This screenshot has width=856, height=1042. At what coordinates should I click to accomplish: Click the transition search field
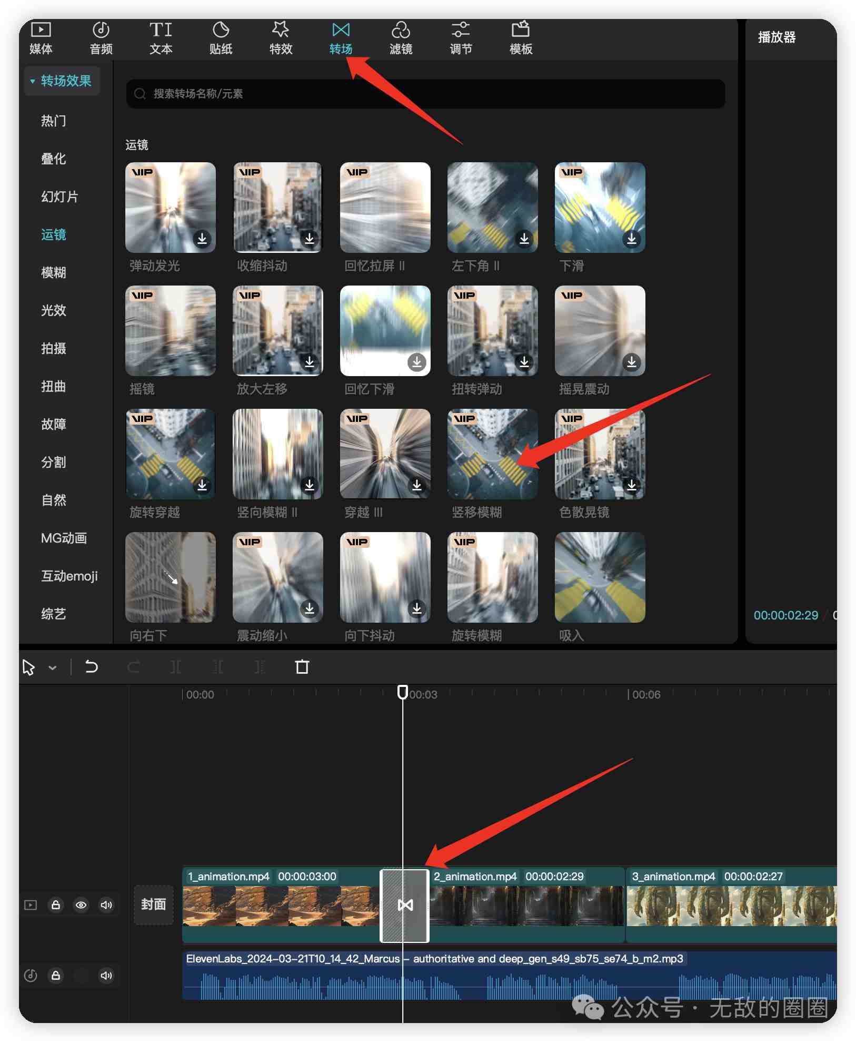pos(425,94)
